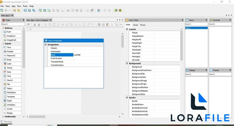Click the green download arrow toolbar icon
This screenshot has height=126, width=234.
(x=116, y=10)
